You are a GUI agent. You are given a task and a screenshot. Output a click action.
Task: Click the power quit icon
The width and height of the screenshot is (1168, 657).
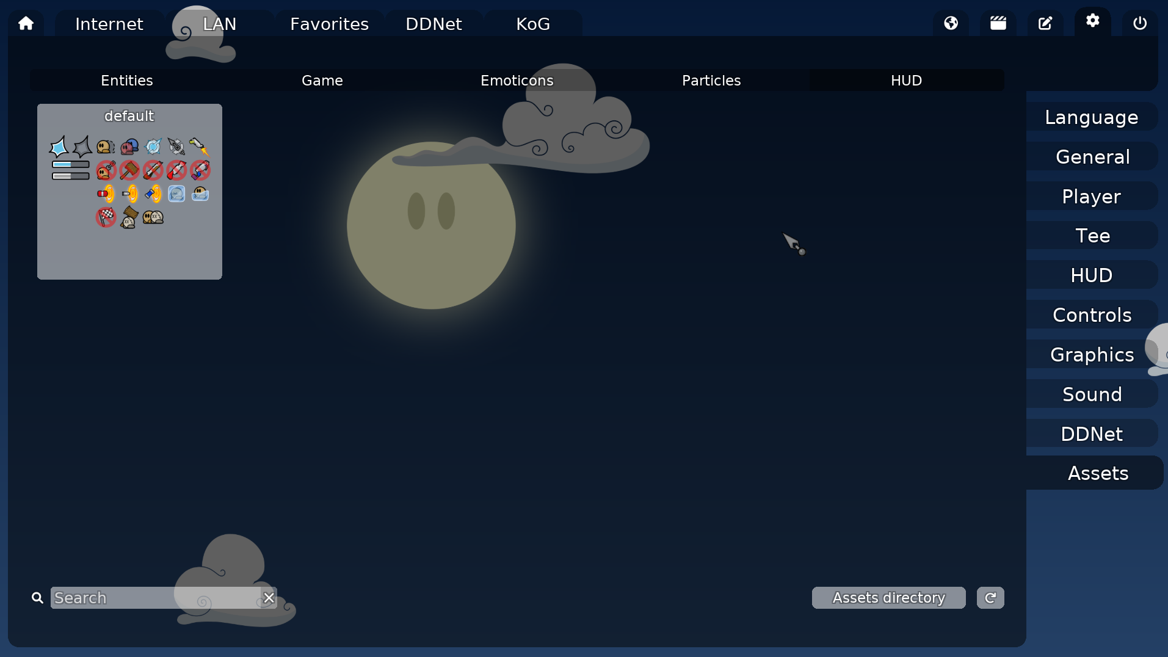1140,23
